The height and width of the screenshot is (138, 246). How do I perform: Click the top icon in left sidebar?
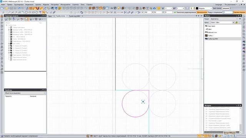[x=2, y=16]
